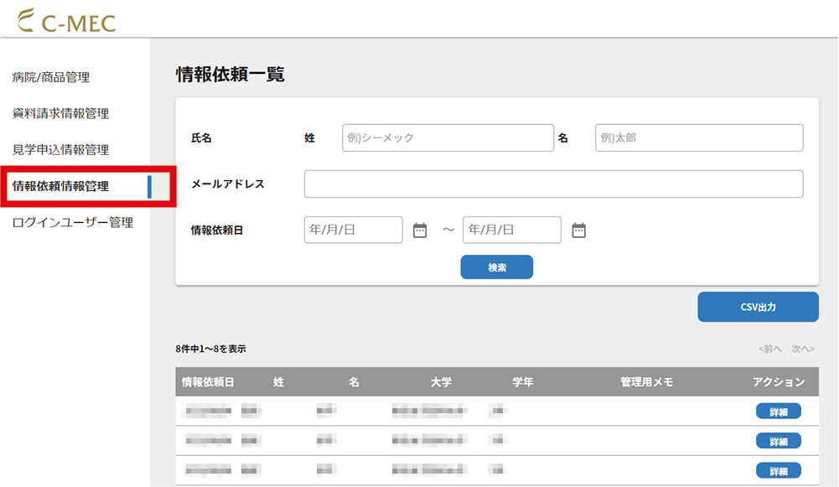
Task: Click the 大学 column header
Action: pos(442,382)
